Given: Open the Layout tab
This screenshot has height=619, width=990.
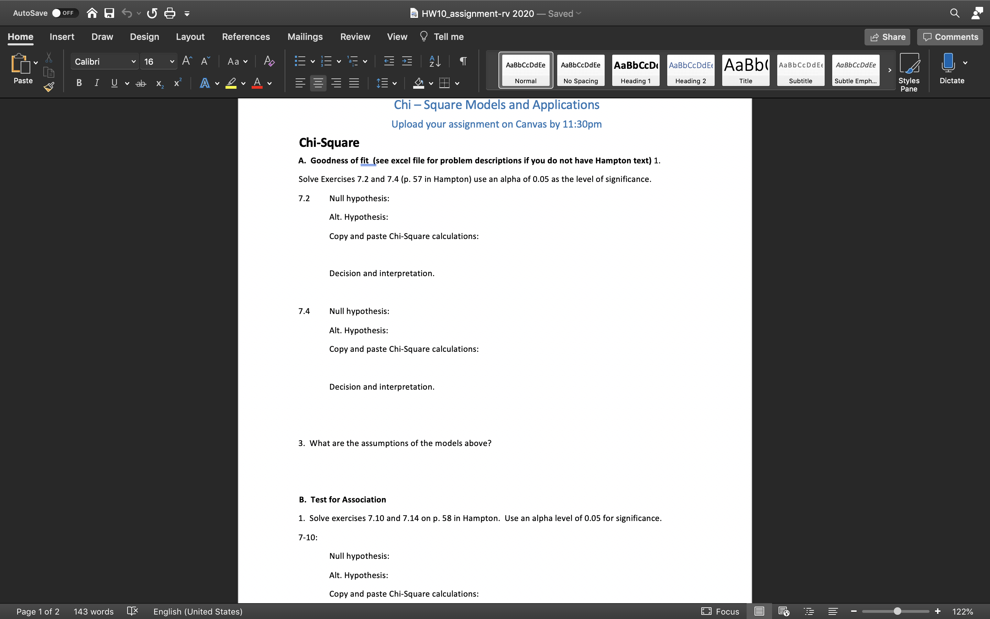Looking at the screenshot, I should pos(190,37).
